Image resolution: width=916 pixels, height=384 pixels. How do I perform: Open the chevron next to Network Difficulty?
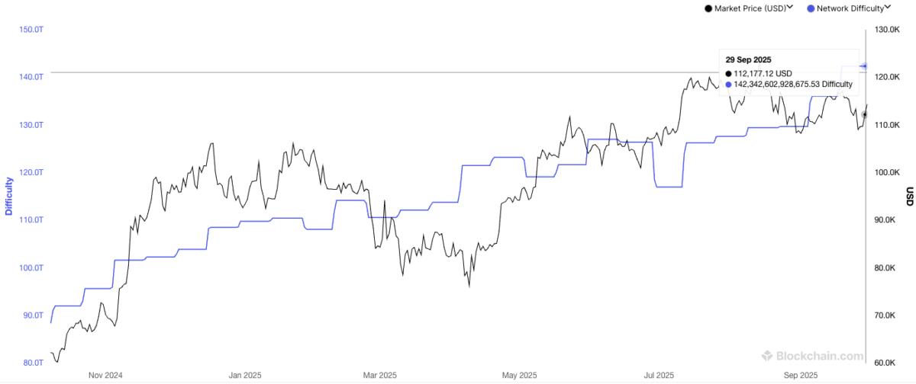coord(889,8)
